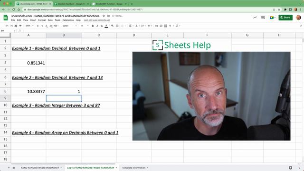
Task: Select cell A4 containing 0.851341
Action: (28, 63)
